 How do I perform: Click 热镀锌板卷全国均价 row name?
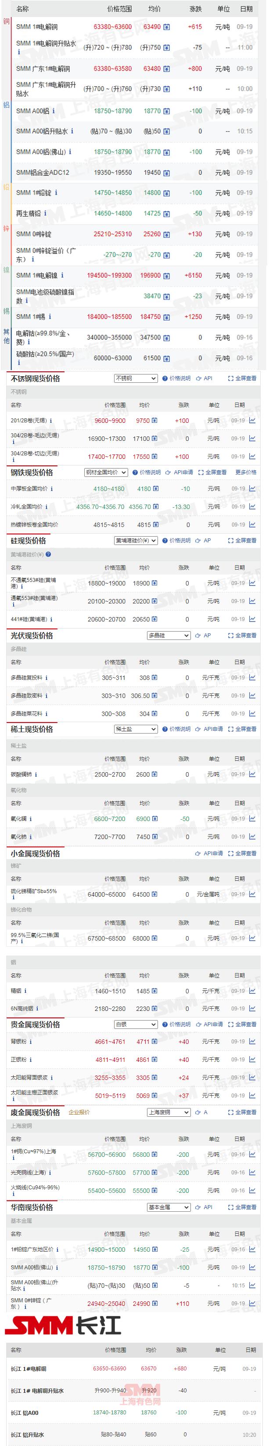(34, 525)
